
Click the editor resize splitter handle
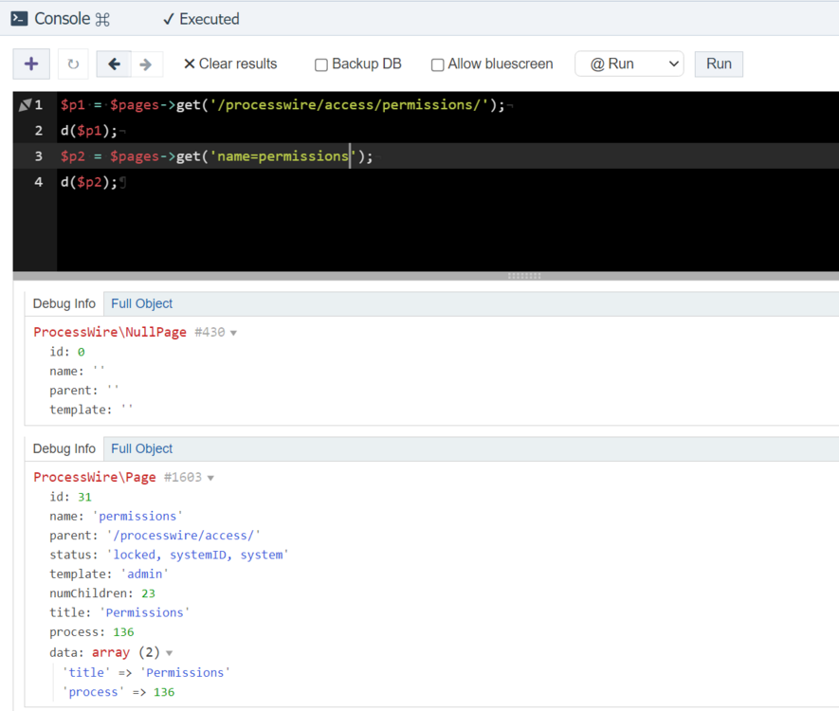tap(523, 276)
